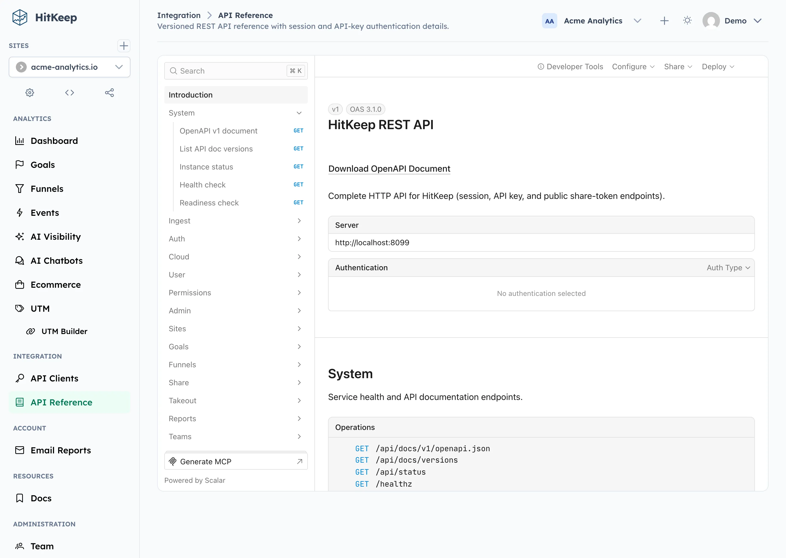Click the embed code brackets icon
The height and width of the screenshot is (558, 786).
click(69, 92)
